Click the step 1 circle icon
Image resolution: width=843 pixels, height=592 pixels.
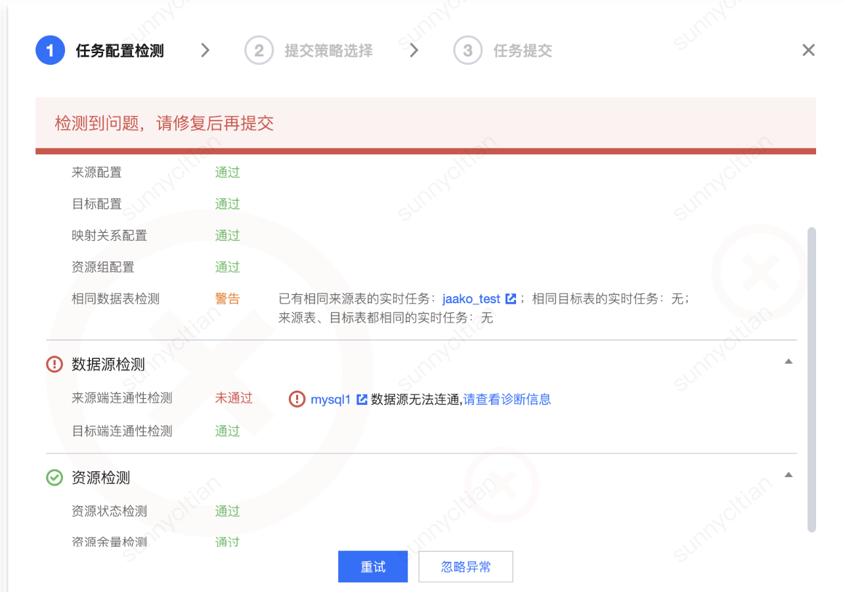pyautogui.click(x=50, y=51)
